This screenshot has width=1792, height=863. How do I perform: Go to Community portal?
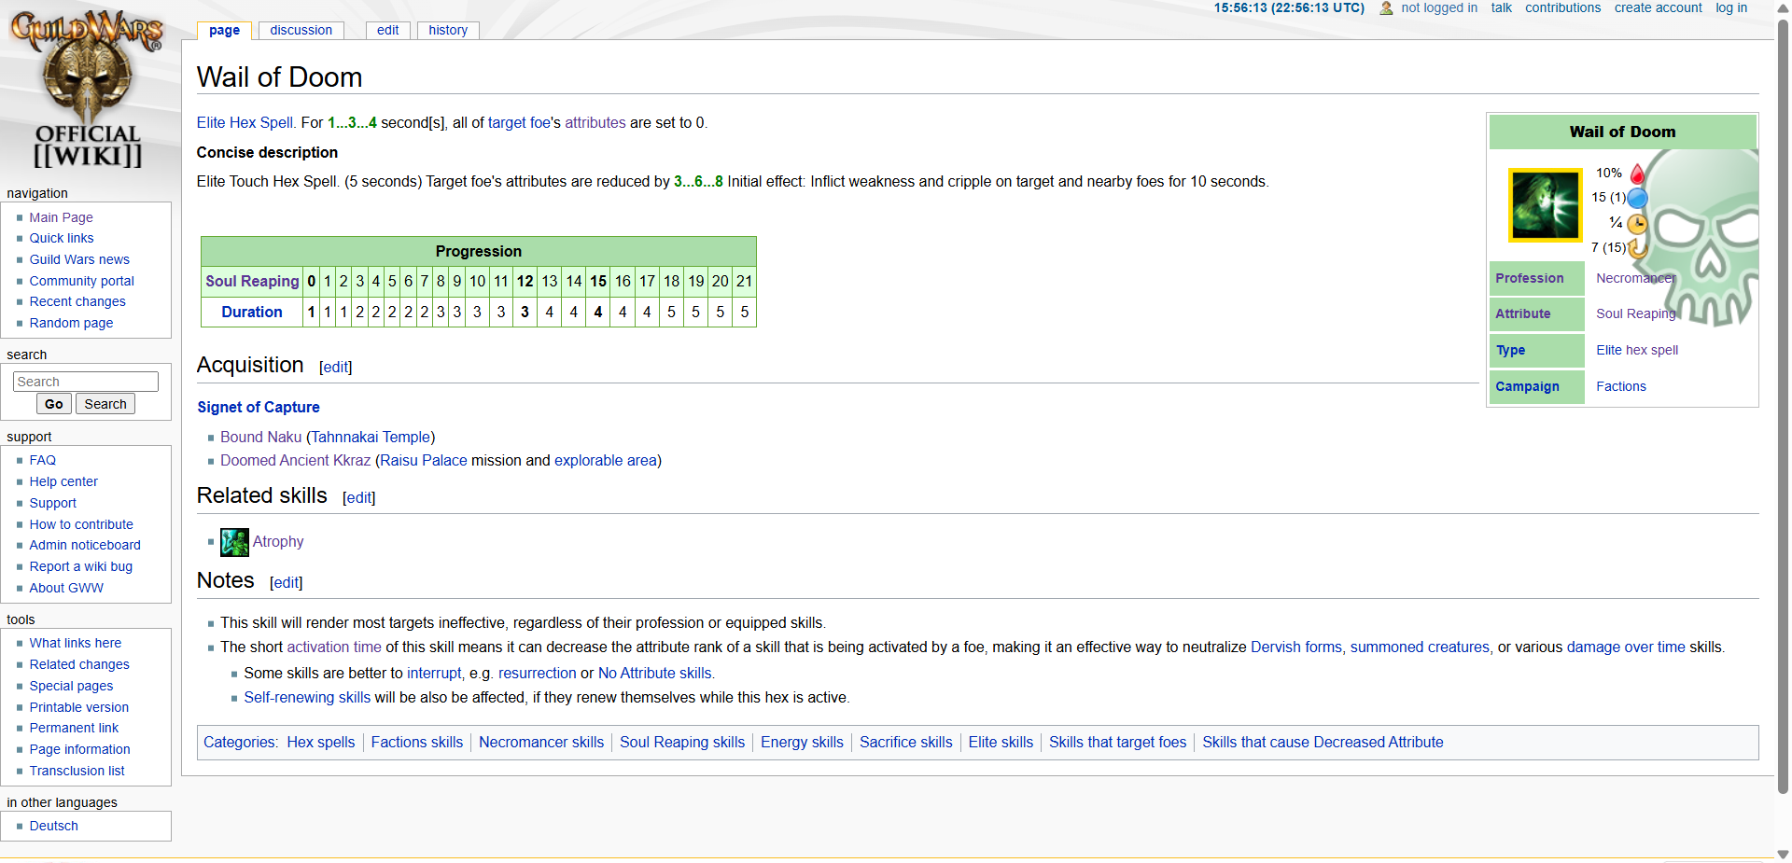81,281
